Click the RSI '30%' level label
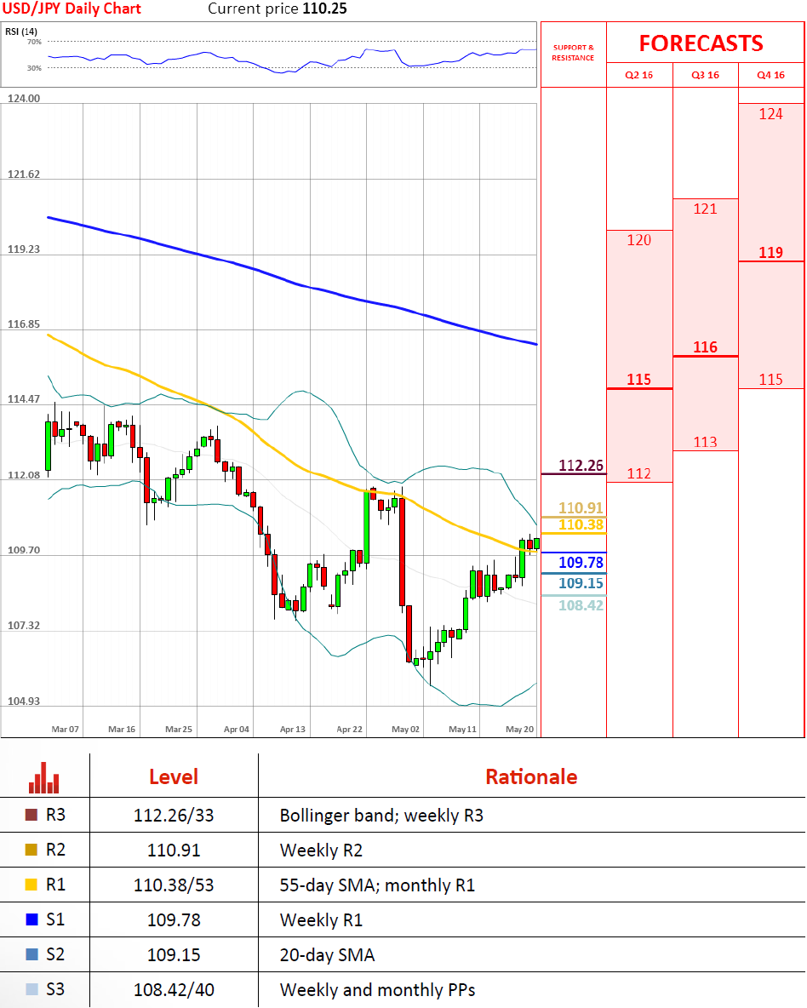 tap(34, 67)
